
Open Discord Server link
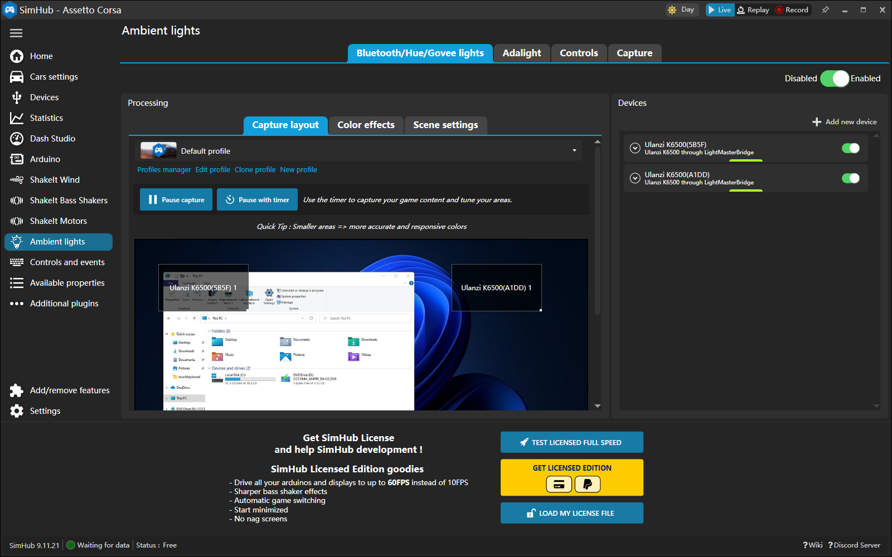(x=854, y=545)
